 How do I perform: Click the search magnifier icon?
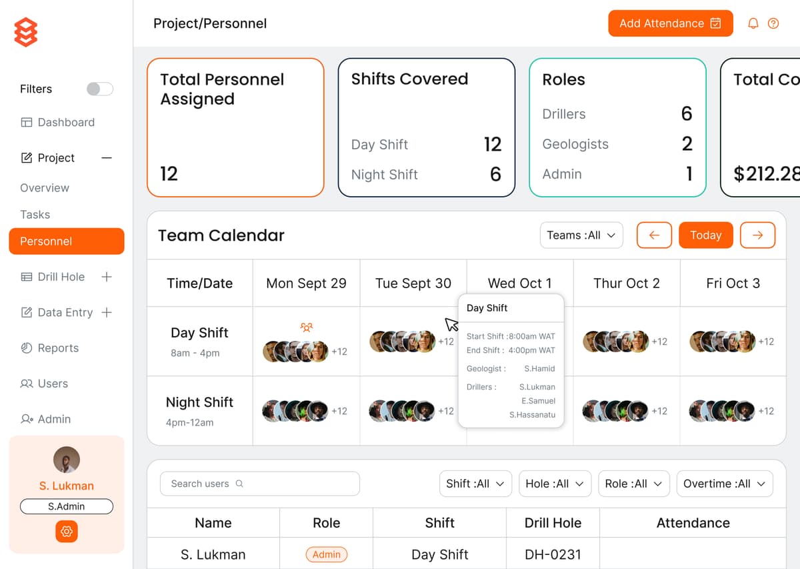(x=239, y=484)
